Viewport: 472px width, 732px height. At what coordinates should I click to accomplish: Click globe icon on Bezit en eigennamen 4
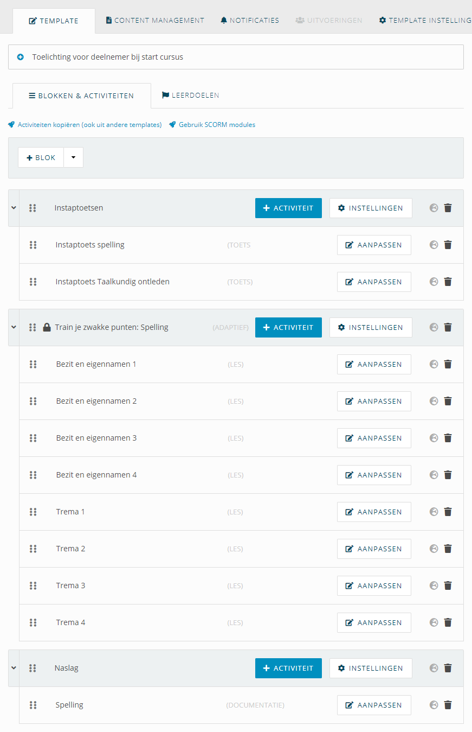pyautogui.click(x=434, y=475)
